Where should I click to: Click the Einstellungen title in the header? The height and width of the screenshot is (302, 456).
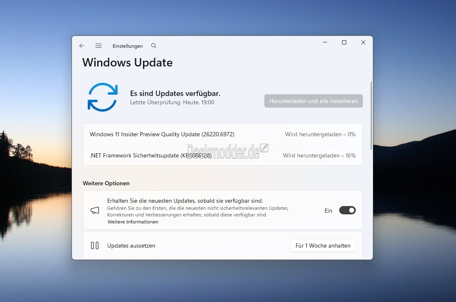point(128,46)
